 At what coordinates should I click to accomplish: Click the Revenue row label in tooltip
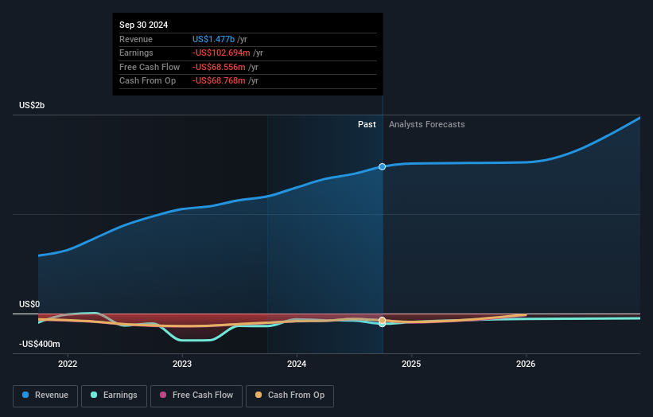136,39
